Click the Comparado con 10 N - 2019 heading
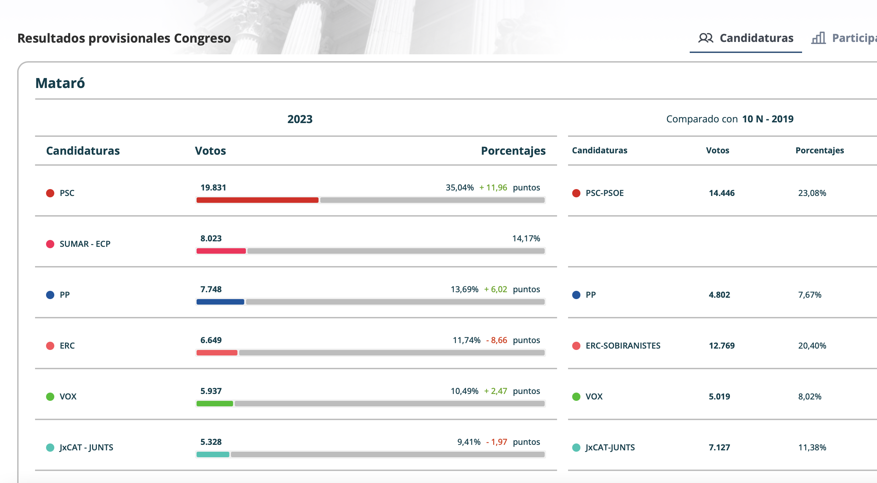Image resolution: width=877 pixels, height=483 pixels. 730,119
